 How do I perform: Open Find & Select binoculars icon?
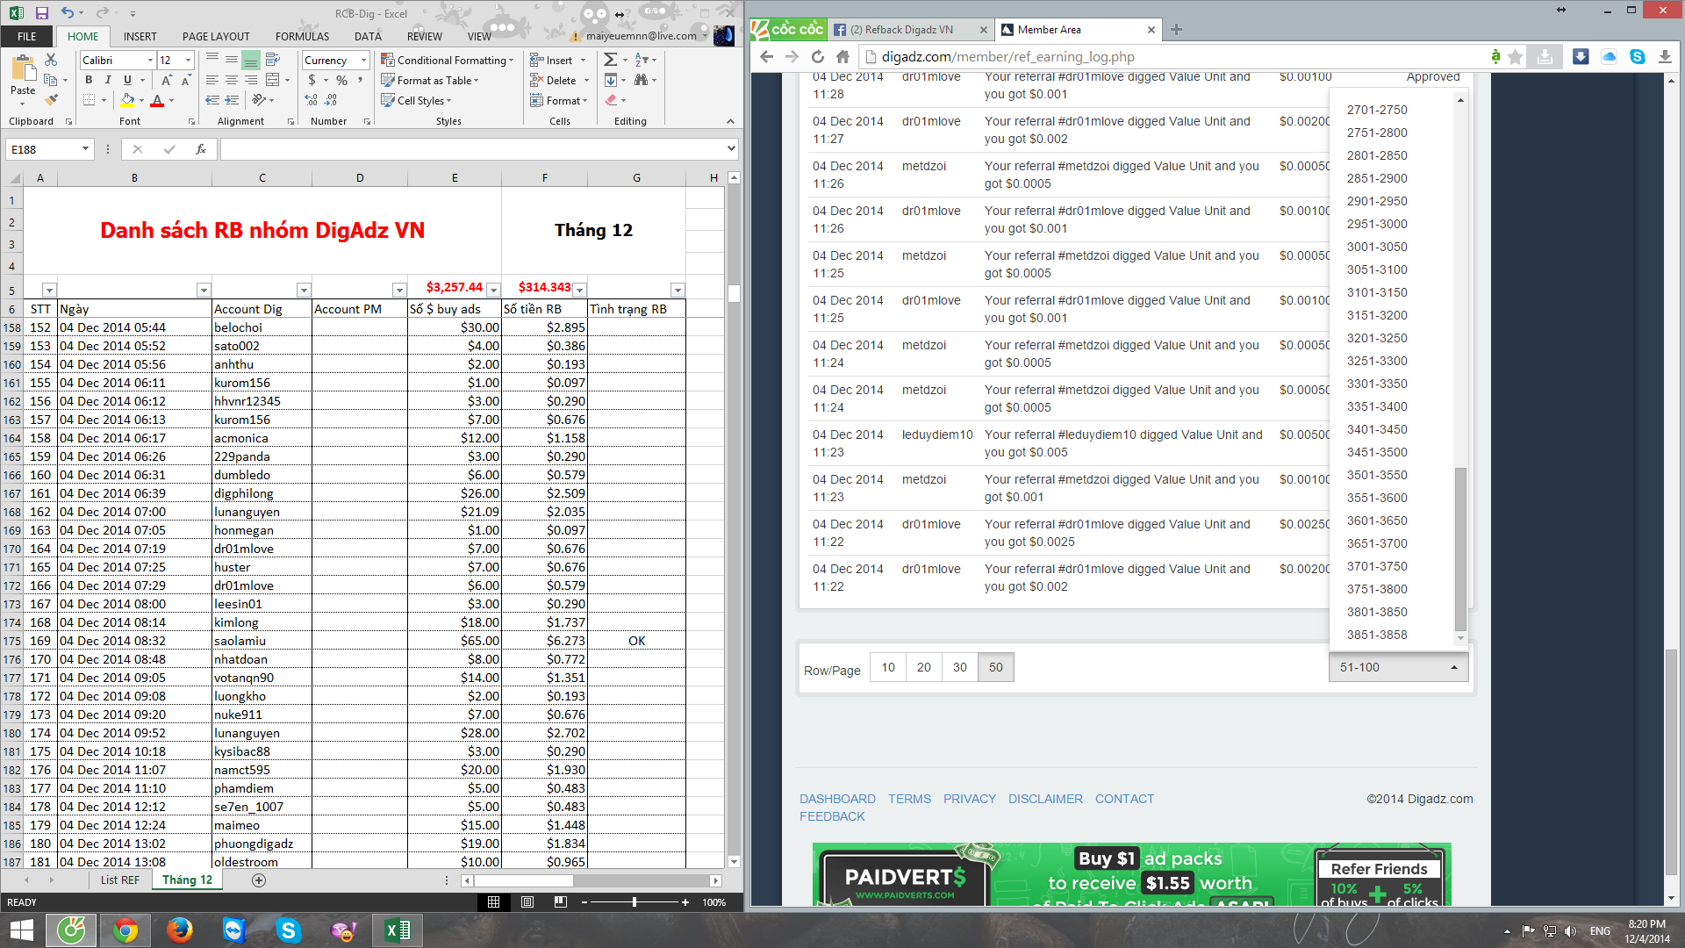coord(642,80)
